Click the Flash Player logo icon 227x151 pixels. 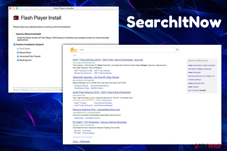click(x=16, y=18)
